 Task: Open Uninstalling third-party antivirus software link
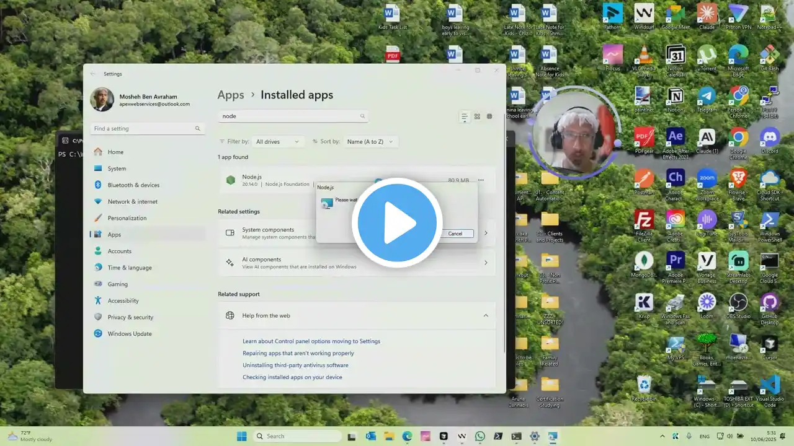(295, 365)
